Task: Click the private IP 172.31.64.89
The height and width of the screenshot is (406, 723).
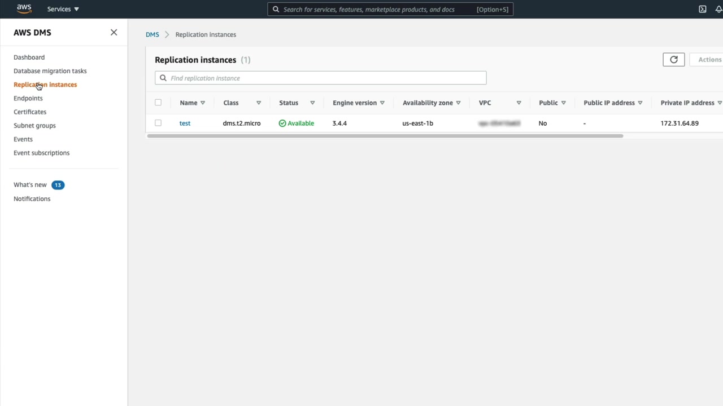Action: point(680,123)
